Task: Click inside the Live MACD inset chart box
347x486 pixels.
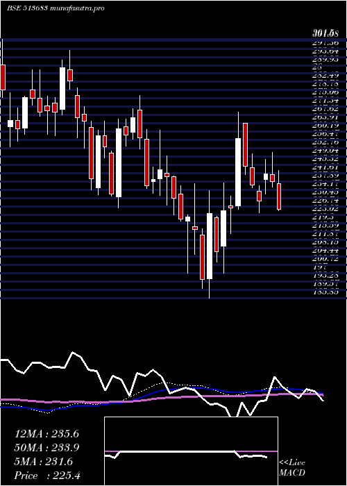Action: coord(191,451)
